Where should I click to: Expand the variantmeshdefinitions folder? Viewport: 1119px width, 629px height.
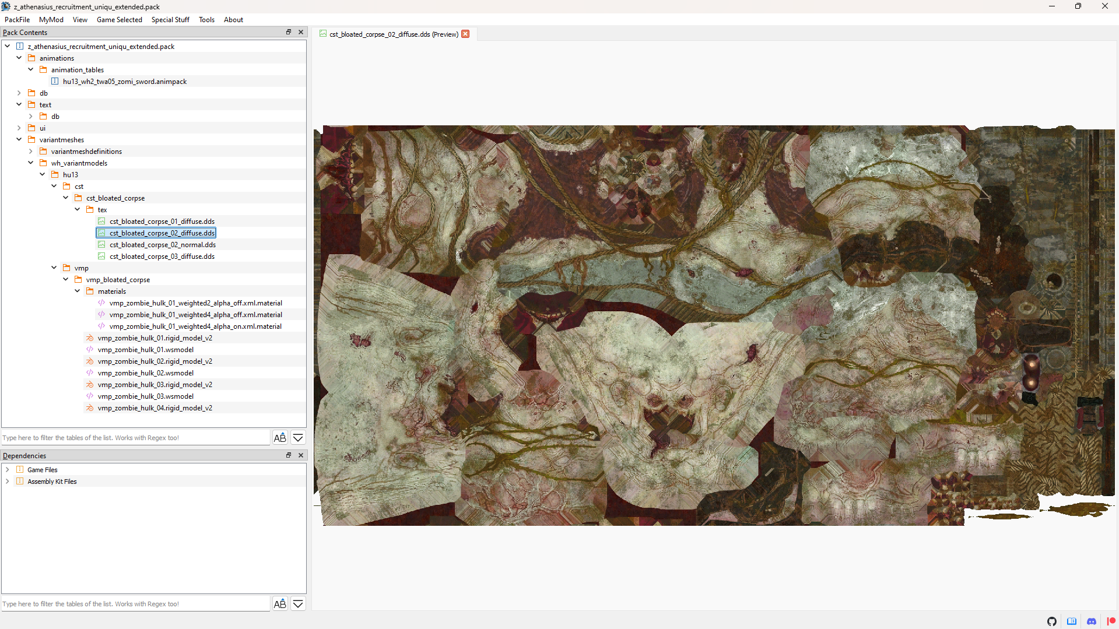[31, 151]
